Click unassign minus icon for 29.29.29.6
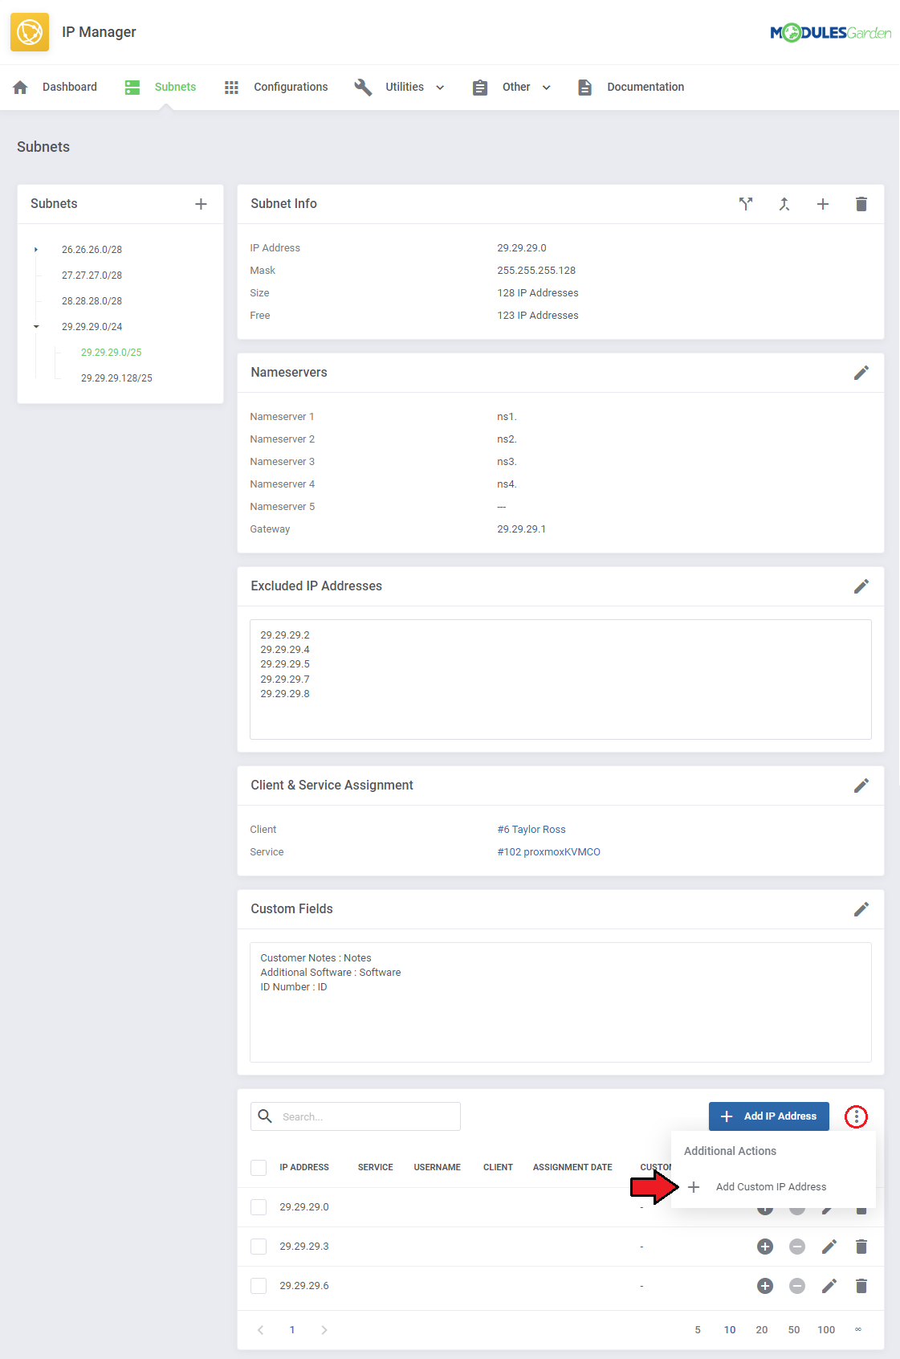 coord(797,1286)
